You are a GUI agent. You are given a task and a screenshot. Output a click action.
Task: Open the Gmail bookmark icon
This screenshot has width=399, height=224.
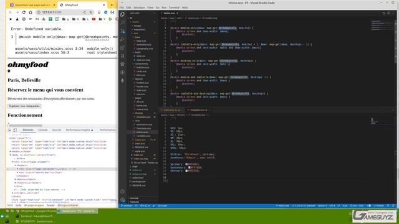37,19
